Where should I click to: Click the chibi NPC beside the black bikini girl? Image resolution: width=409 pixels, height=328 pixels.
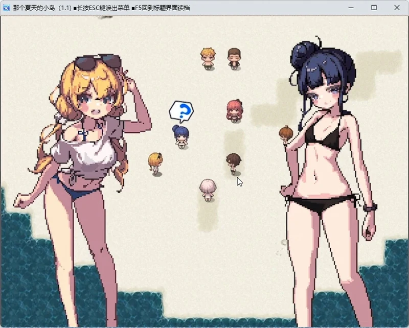click(x=286, y=134)
